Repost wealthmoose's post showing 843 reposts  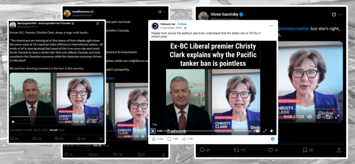point(93,155)
